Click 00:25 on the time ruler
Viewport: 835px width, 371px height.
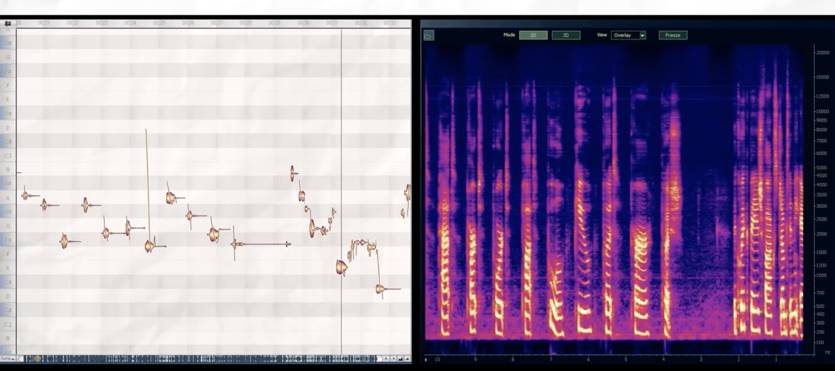pos(159,23)
